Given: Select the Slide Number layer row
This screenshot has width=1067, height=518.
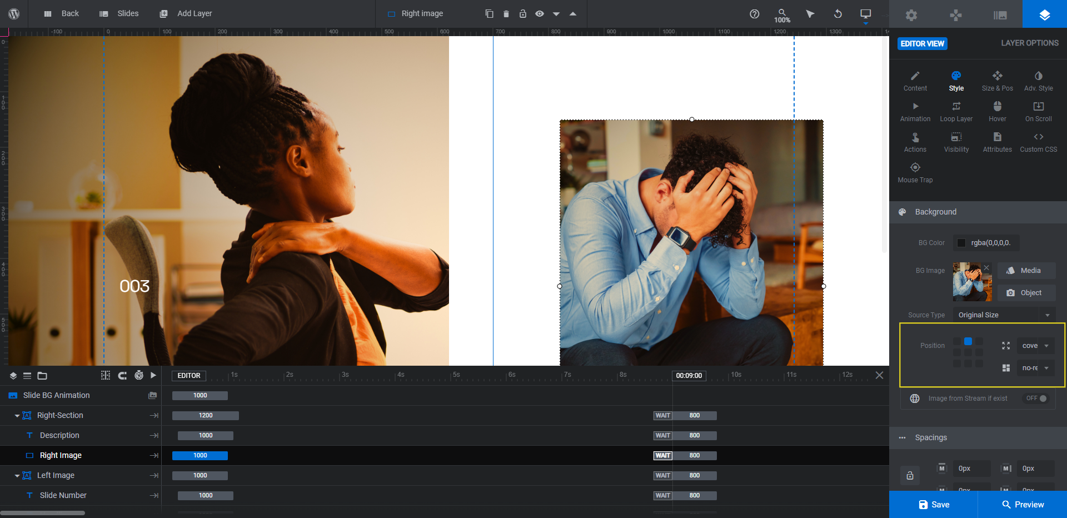Looking at the screenshot, I should 81,495.
